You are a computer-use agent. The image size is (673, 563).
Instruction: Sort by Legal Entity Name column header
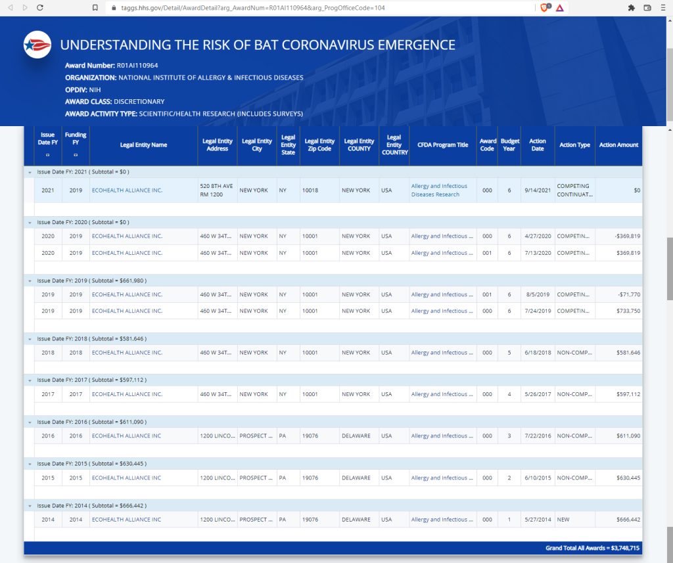tap(143, 145)
